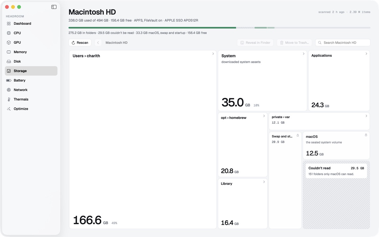Click the Couldn't read info card
Image resolution: width=379 pixels, height=237 pixels.
(x=336, y=171)
